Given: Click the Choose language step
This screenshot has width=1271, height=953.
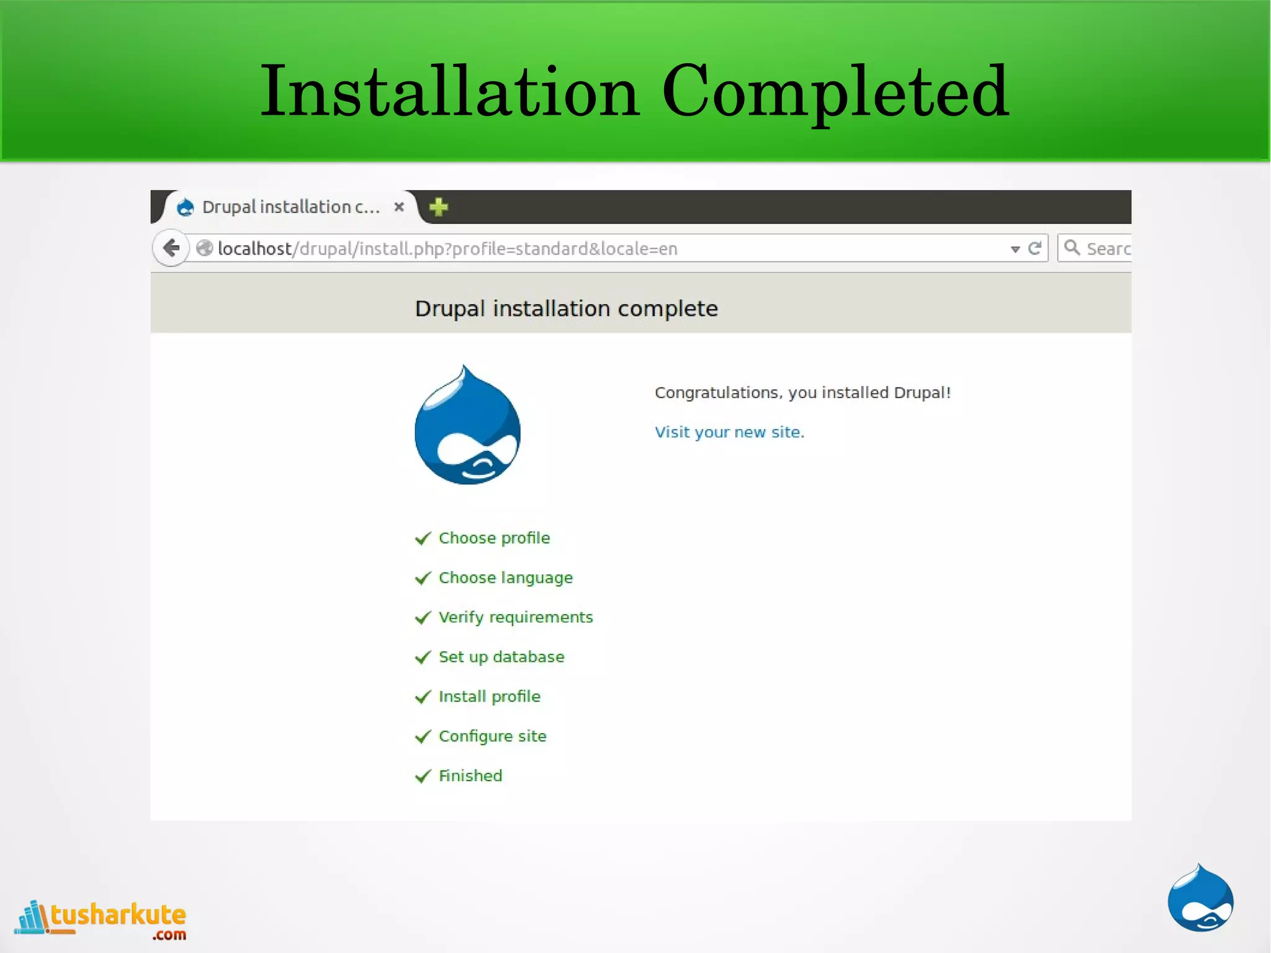Looking at the screenshot, I should pos(505,578).
